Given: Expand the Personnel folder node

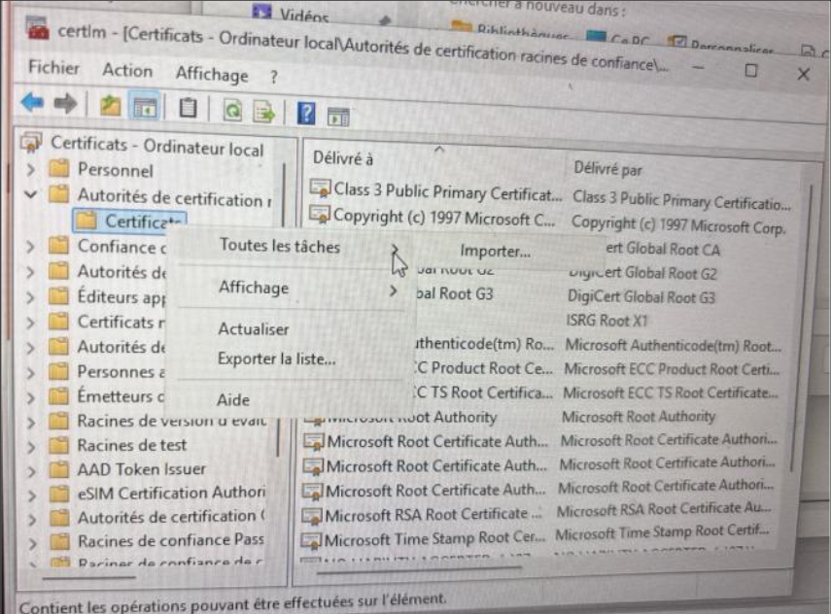Looking at the screenshot, I should [31, 170].
